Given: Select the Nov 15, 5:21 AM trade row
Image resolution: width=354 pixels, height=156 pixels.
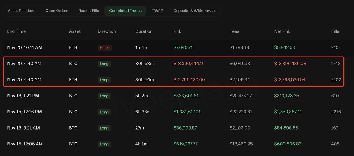Looking at the screenshot, I should click(x=23, y=128).
